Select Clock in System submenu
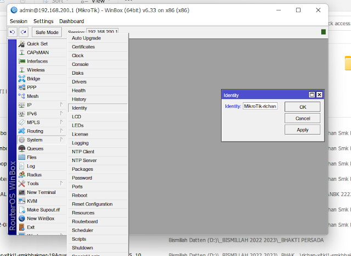 click(x=98, y=55)
